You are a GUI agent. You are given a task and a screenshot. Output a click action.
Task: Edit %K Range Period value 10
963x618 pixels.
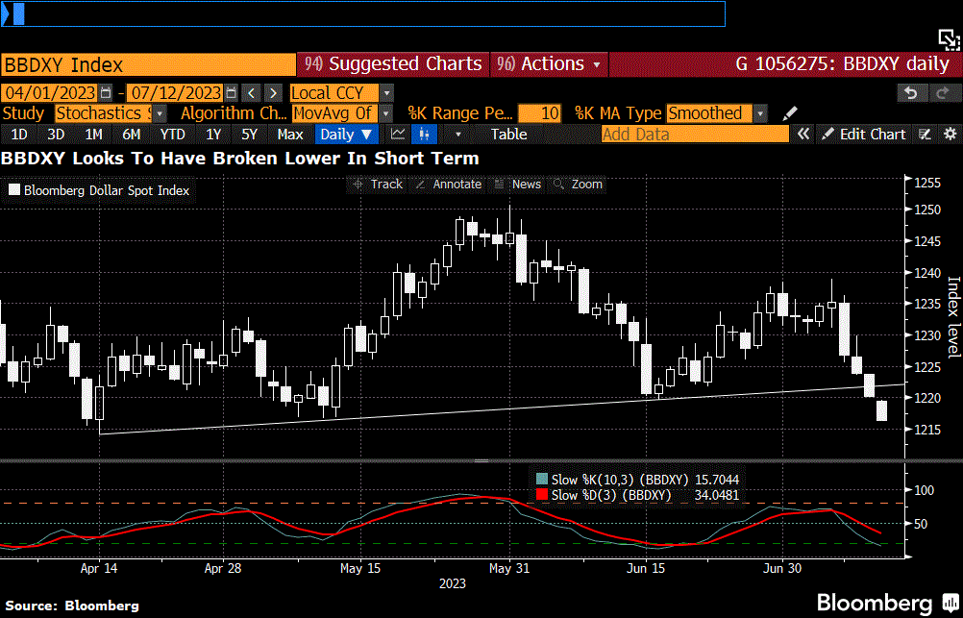click(539, 113)
